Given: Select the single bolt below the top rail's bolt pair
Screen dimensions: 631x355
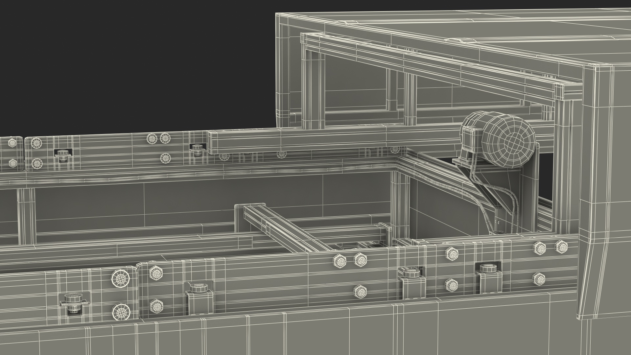Looking at the screenshot, I should click(x=165, y=158).
